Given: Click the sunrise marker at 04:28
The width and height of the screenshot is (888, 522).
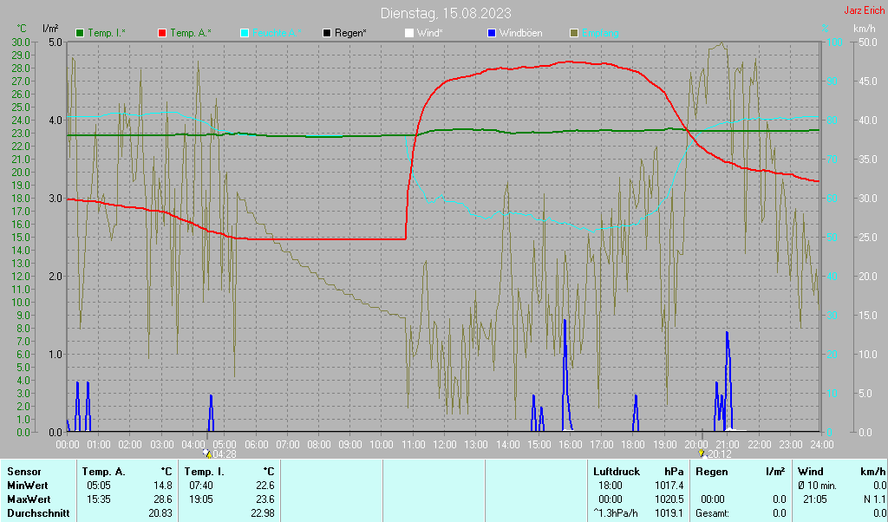Looking at the screenshot, I should (x=206, y=453).
